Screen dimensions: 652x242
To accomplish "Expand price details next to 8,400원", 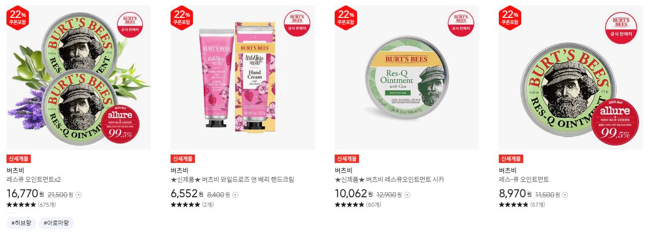I will [235, 195].
